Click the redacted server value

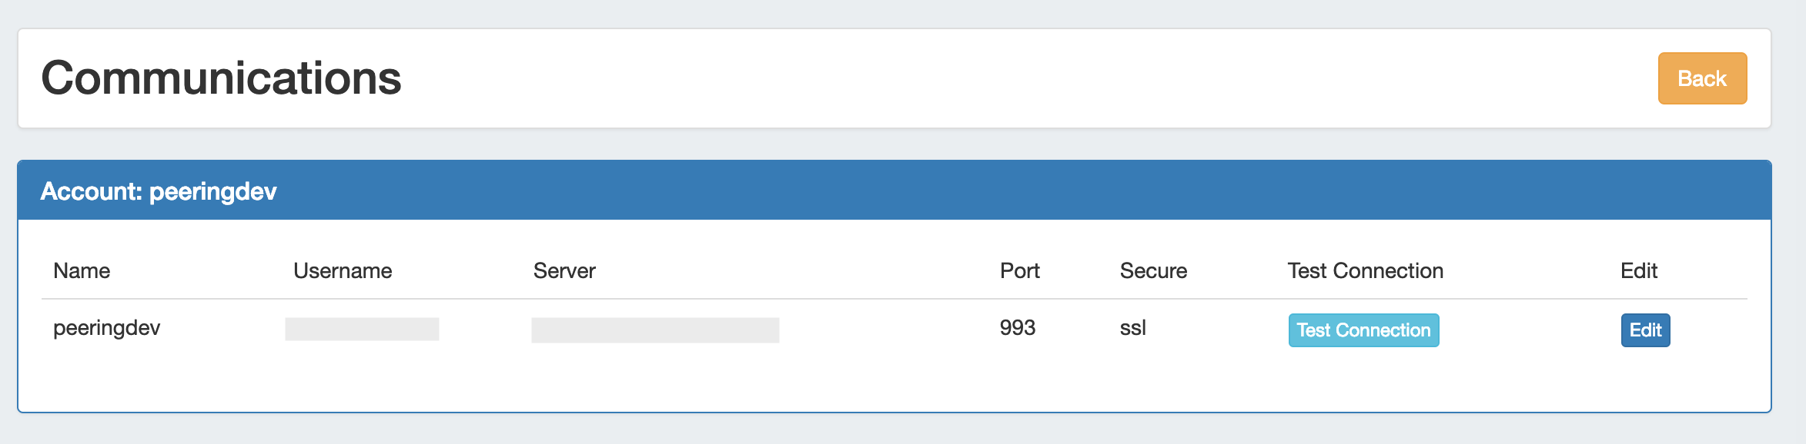(655, 330)
